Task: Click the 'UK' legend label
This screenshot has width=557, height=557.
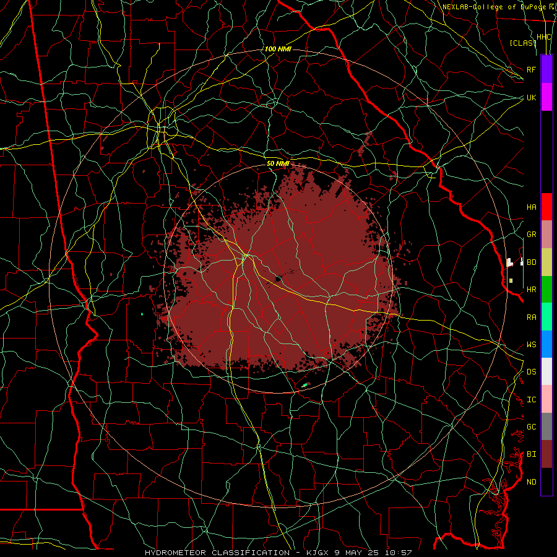Action: [x=532, y=97]
